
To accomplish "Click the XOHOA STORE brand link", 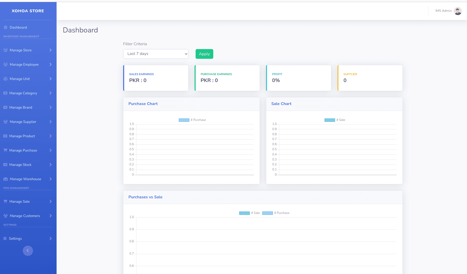I will [28, 11].
